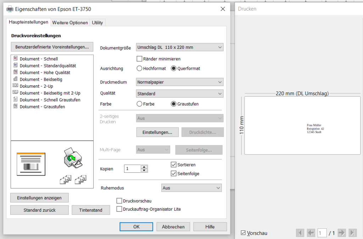Select the Beidseitig mit 2-Up preset icon

point(15,92)
